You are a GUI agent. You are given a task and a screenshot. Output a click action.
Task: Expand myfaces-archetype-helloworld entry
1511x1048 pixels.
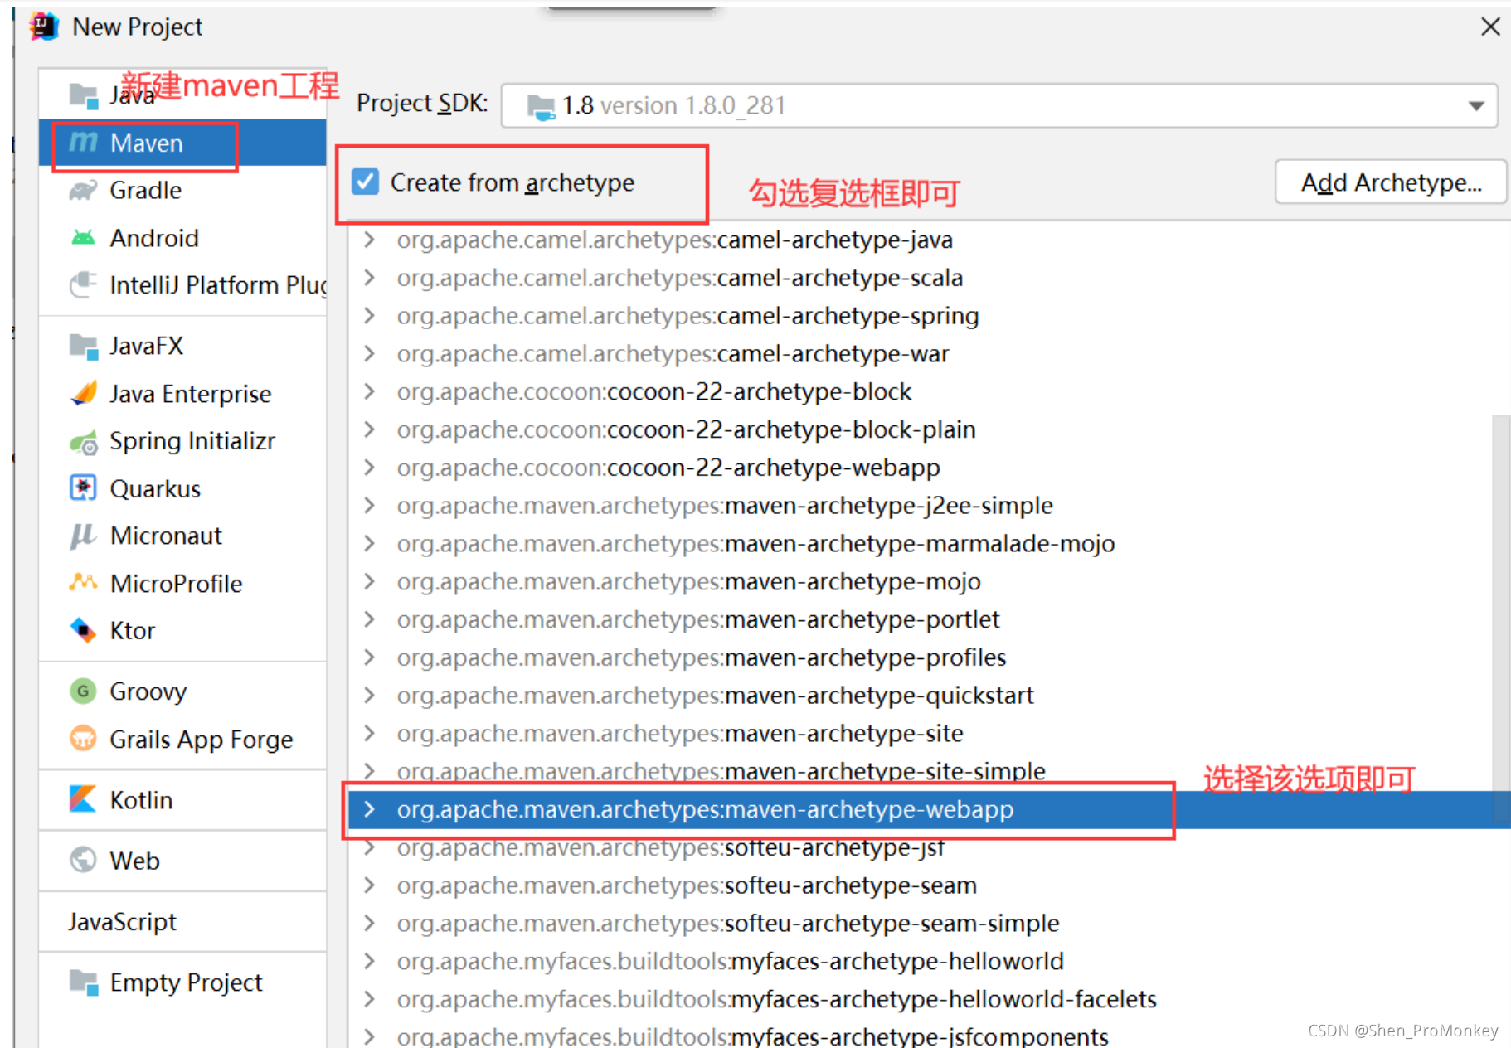pos(370,962)
